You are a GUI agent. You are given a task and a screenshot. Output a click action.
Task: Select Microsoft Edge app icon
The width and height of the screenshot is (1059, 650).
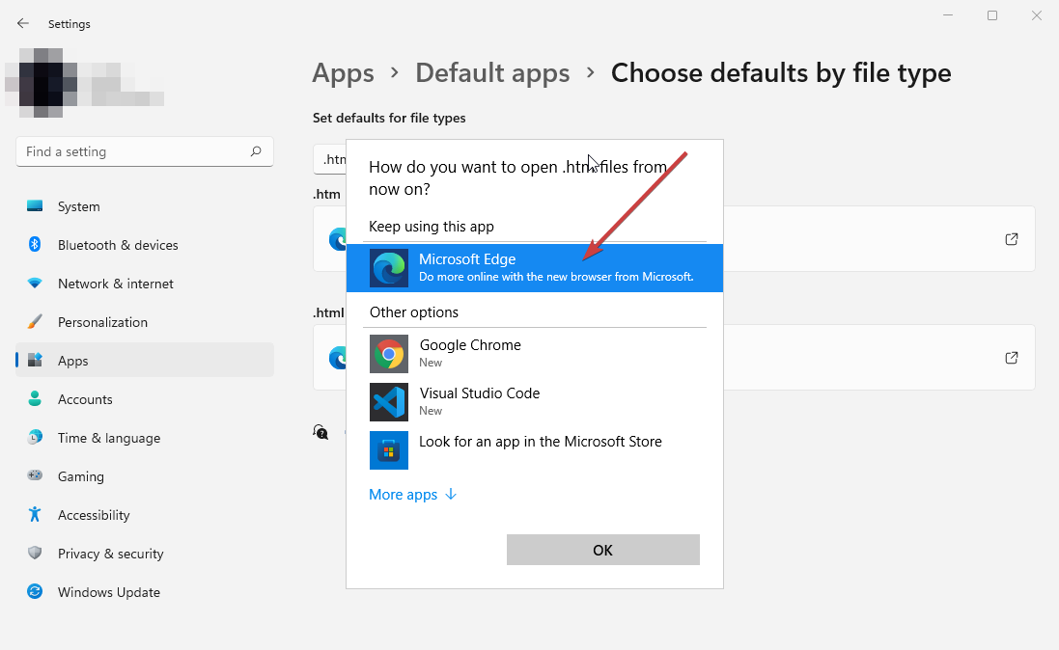coord(388,269)
